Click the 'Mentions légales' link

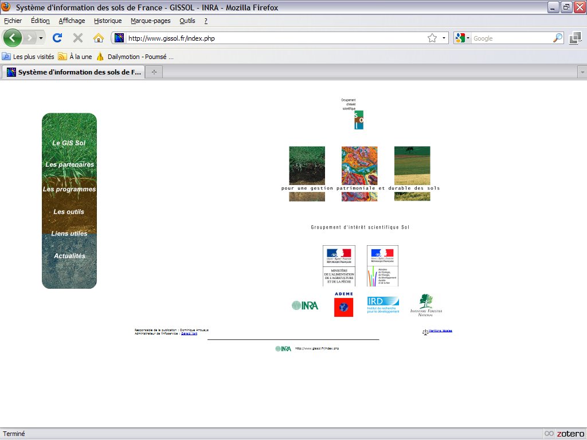pos(436,331)
